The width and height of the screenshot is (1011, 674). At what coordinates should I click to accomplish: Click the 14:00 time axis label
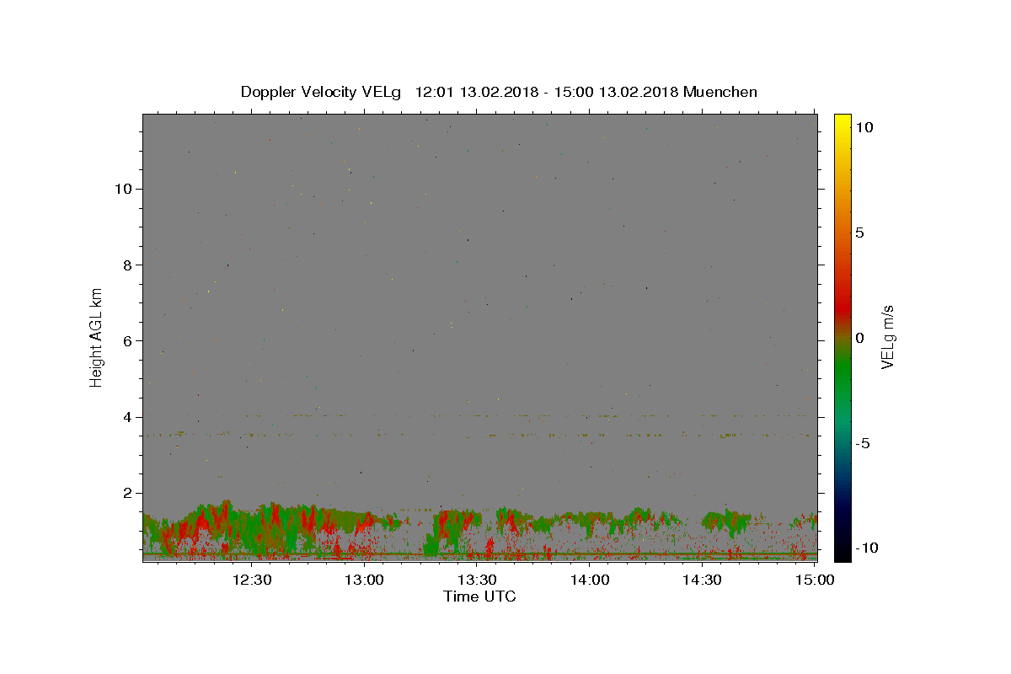coord(590,580)
